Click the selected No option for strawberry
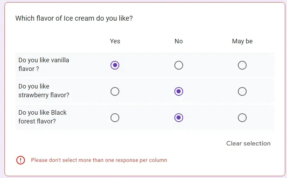The image size is (287, 178). [x=179, y=92]
